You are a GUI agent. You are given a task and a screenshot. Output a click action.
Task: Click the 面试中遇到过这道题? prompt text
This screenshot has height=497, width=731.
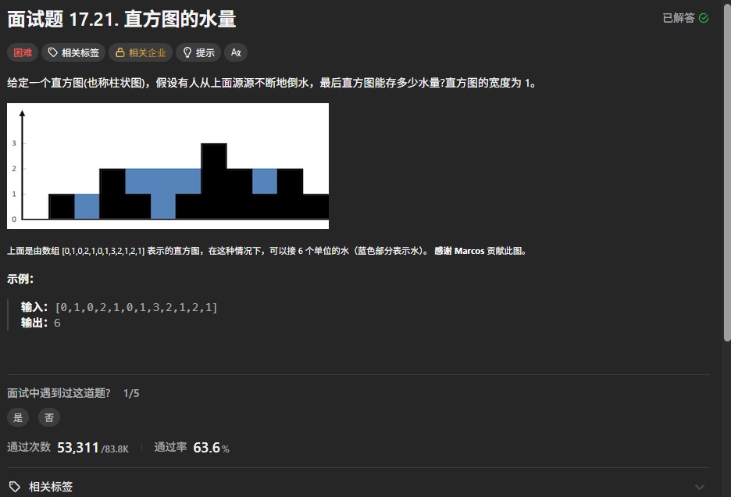coord(59,393)
